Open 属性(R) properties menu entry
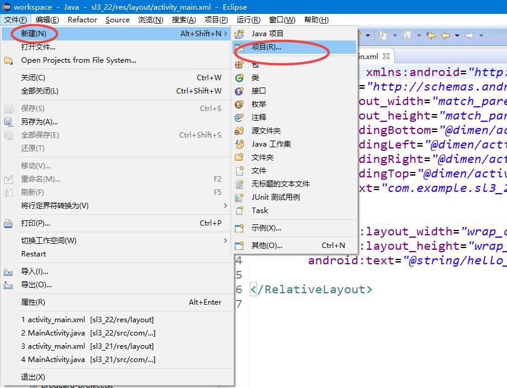The image size is (507, 388). (116, 302)
